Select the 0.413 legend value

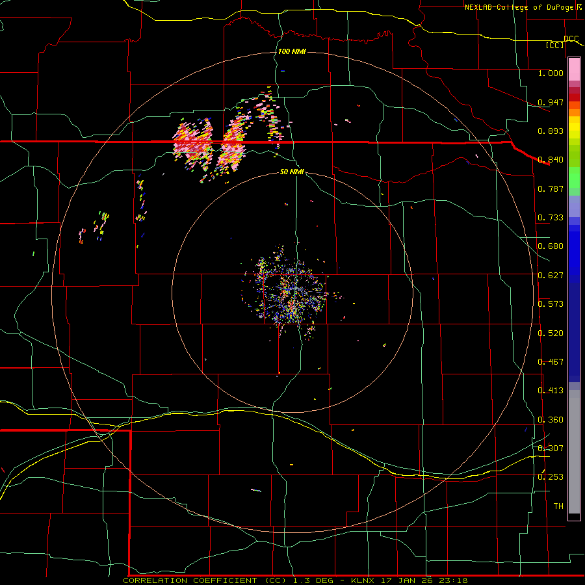(x=551, y=391)
